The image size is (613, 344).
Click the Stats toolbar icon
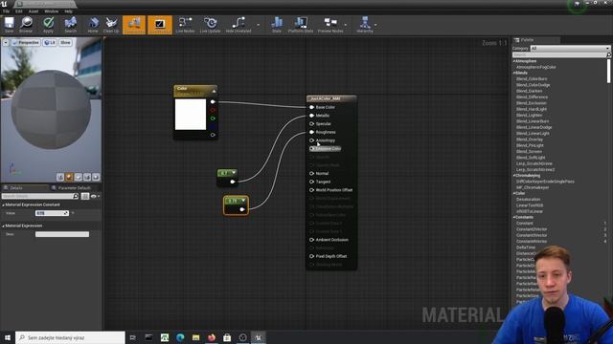click(x=277, y=25)
